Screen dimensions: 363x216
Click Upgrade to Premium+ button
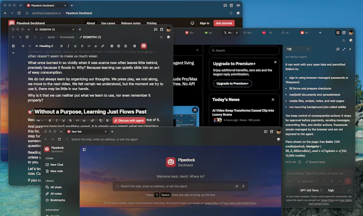pyautogui.click(x=232, y=83)
